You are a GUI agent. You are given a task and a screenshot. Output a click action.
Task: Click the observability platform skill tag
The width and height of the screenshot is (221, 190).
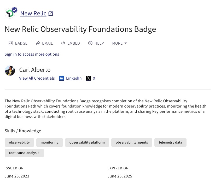coord(87,142)
